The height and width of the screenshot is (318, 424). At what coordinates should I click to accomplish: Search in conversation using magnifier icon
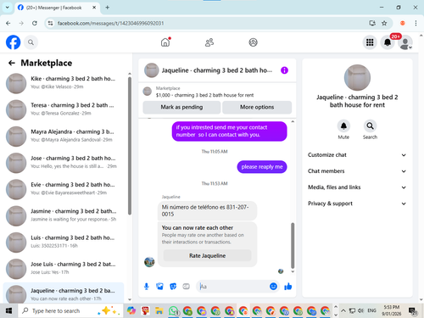click(x=370, y=126)
